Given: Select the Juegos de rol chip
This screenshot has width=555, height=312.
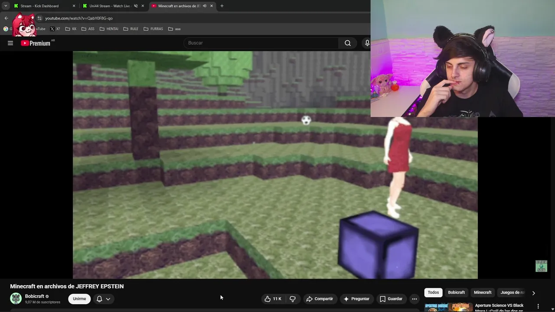Looking at the screenshot, I should [512, 292].
